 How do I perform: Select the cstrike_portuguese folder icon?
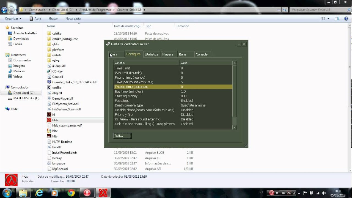(x=49, y=39)
